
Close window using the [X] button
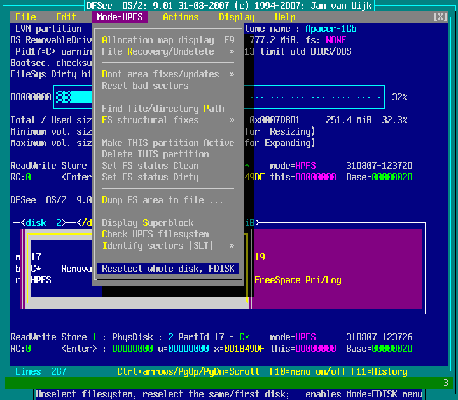pos(440,17)
